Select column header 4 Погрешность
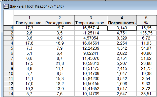This screenshot has width=157, height=97. coord(122,21)
